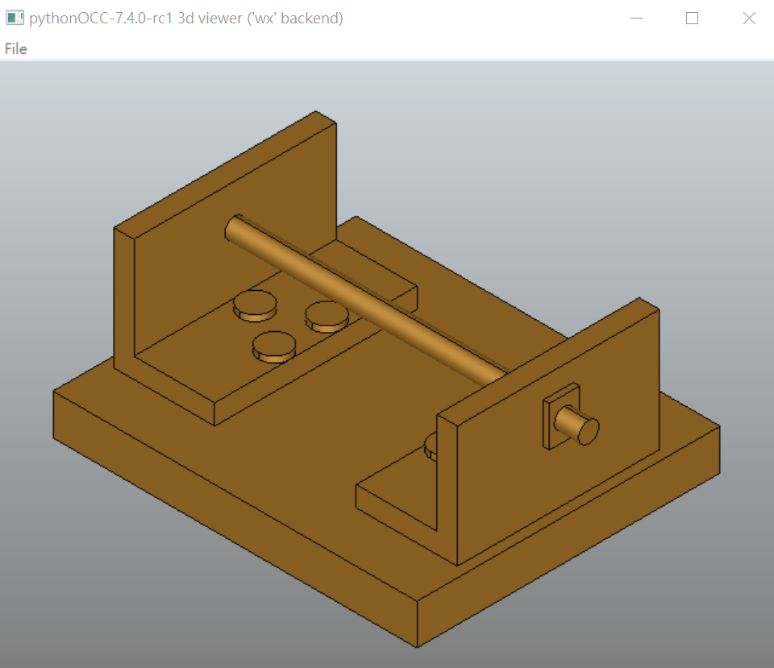Select the protruding rod end on right bracket
This screenshot has width=774, height=668.
tap(577, 425)
